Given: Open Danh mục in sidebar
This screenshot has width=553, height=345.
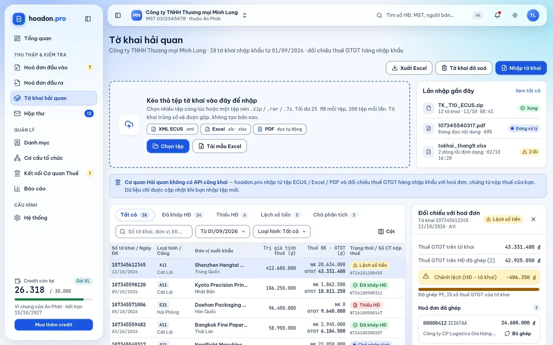Looking at the screenshot, I should [54, 142].
